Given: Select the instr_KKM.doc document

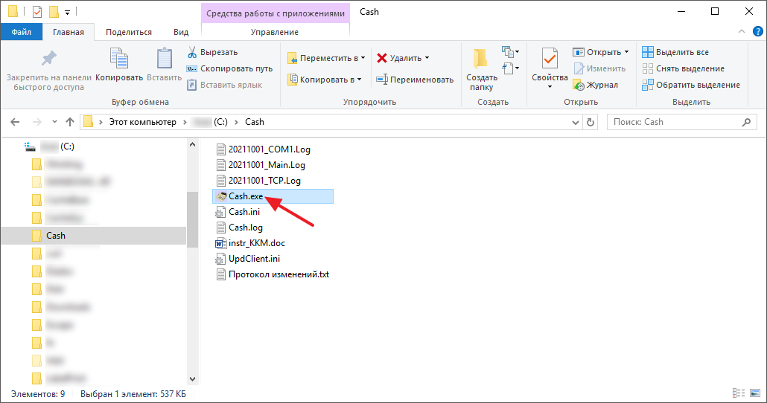Looking at the screenshot, I should pyautogui.click(x=250, y=243).
